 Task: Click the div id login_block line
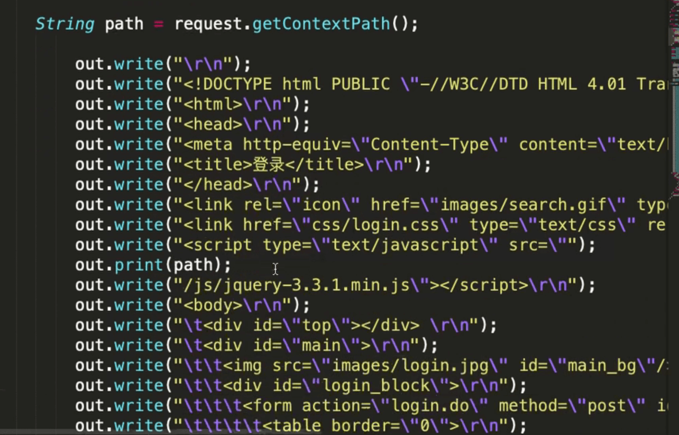(x=301, y=386)
